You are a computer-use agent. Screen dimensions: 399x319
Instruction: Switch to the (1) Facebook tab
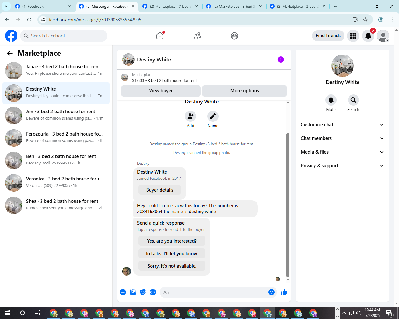click(42, 6)
